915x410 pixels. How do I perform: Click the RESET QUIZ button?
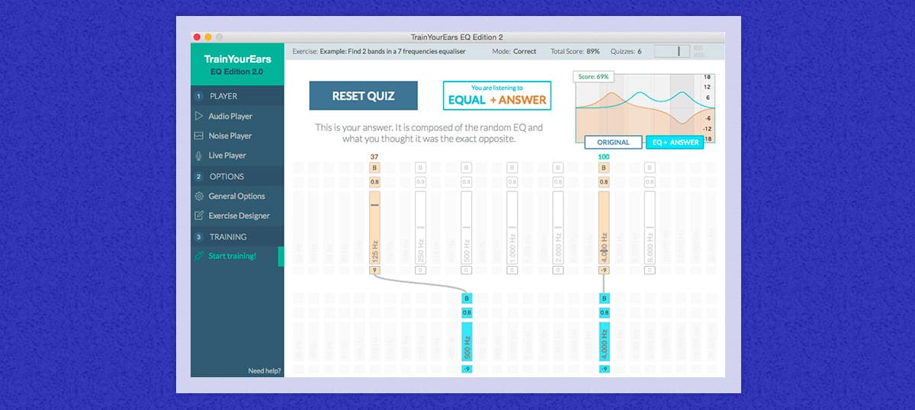[x=364, y=96]
